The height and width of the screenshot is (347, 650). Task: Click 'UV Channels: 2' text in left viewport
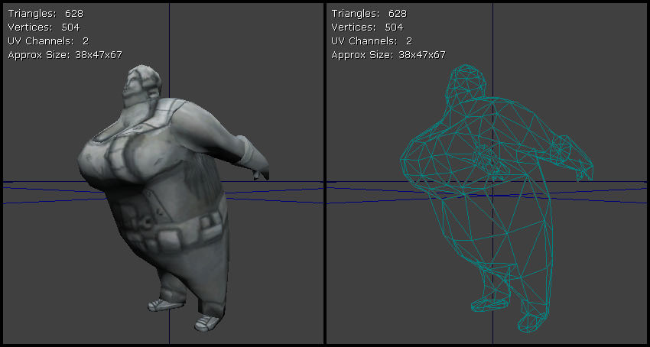(x=48, y=41)
